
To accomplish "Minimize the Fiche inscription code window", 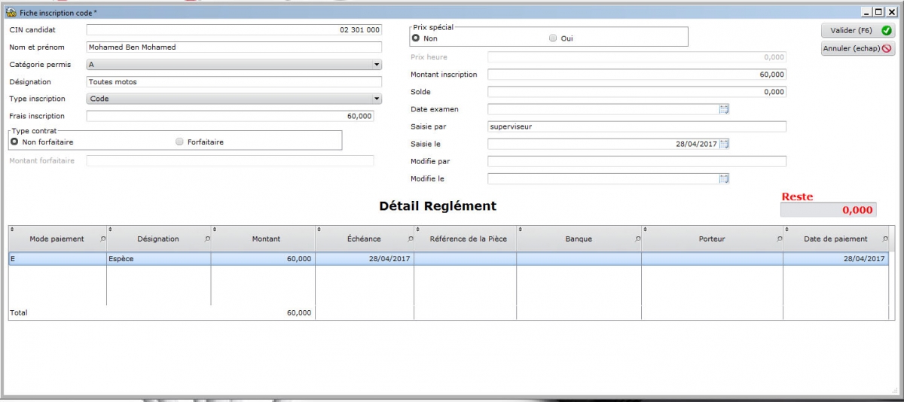I will pyautogui.click(x=866, y=13).
